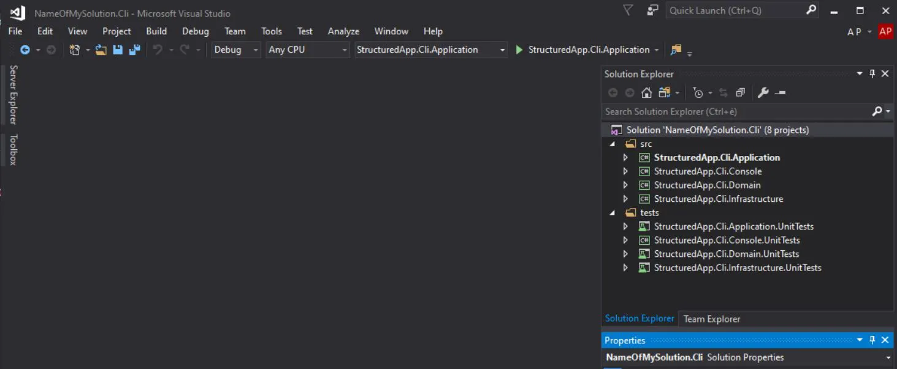The height and width of the screenshot is (369, 897).
Task: Toggle Pending Changes Filter in Solution Explorer
Action: pos(697,92)
